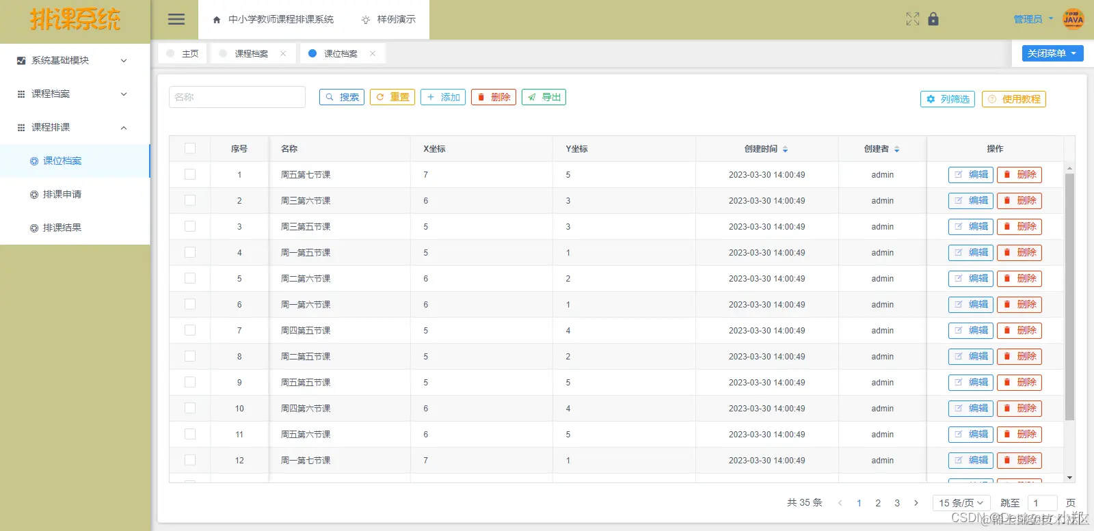Open 关闭菜单 dropdown button
Viewport: 1094px width, 531px height.
point(1052,53)
